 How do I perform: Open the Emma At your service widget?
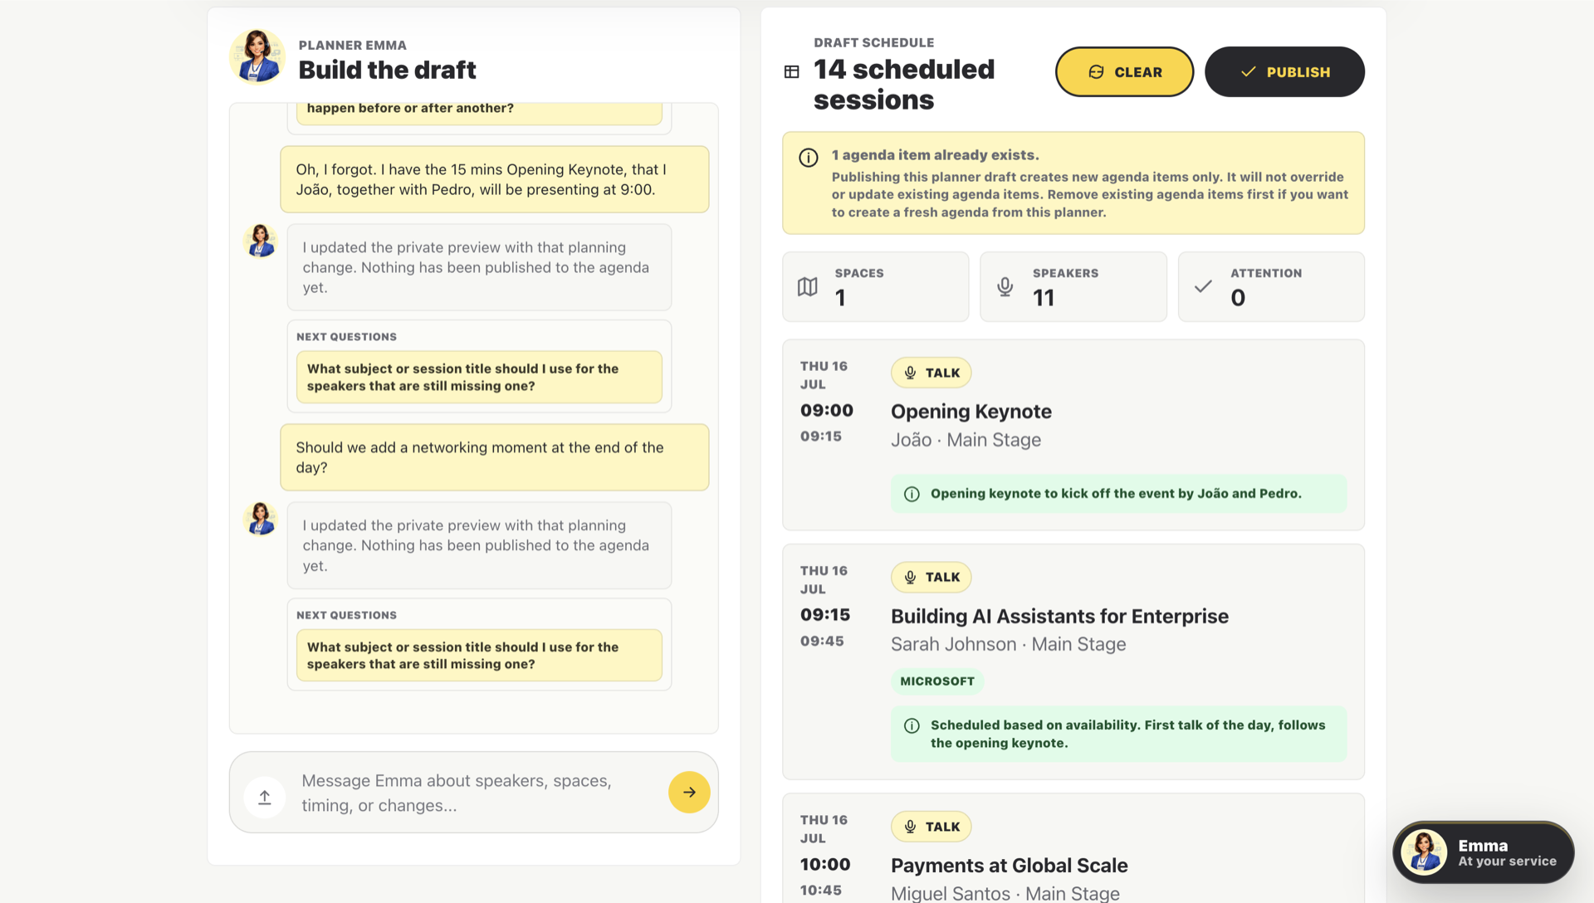point(1484,852)
